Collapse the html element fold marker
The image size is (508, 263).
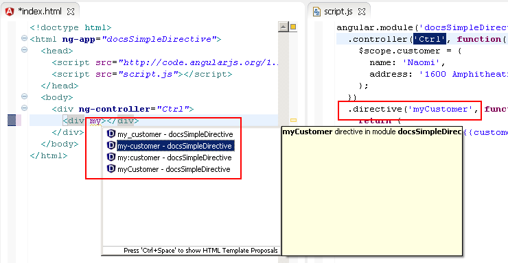(x=24, y=38)
